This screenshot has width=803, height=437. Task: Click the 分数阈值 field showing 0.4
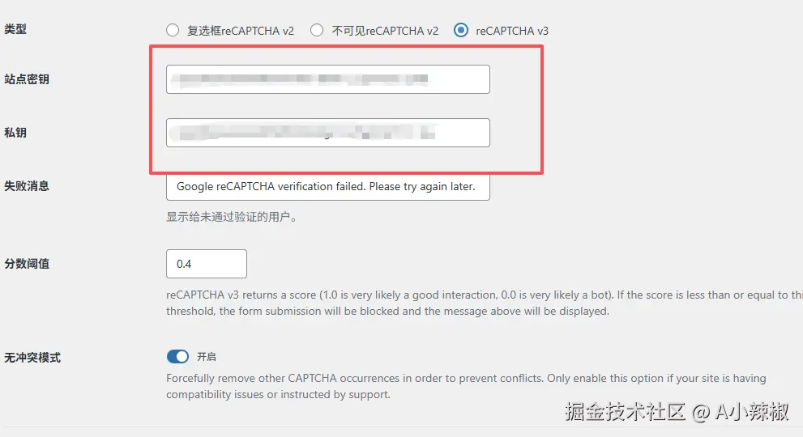(x=207, y=264)
